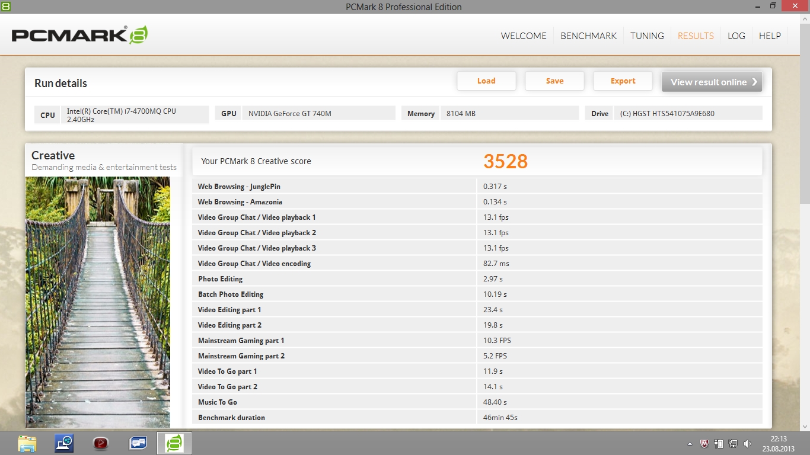
Task: Open File Explorer from the taskbar
Action: click(27, 443)
